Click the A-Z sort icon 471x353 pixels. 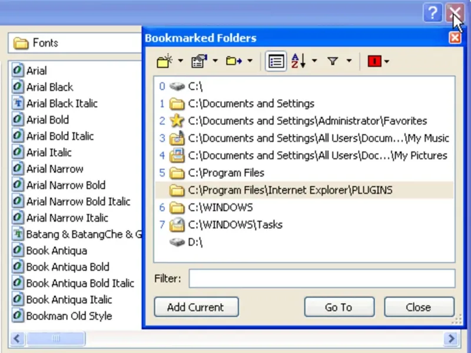(298, 61)
